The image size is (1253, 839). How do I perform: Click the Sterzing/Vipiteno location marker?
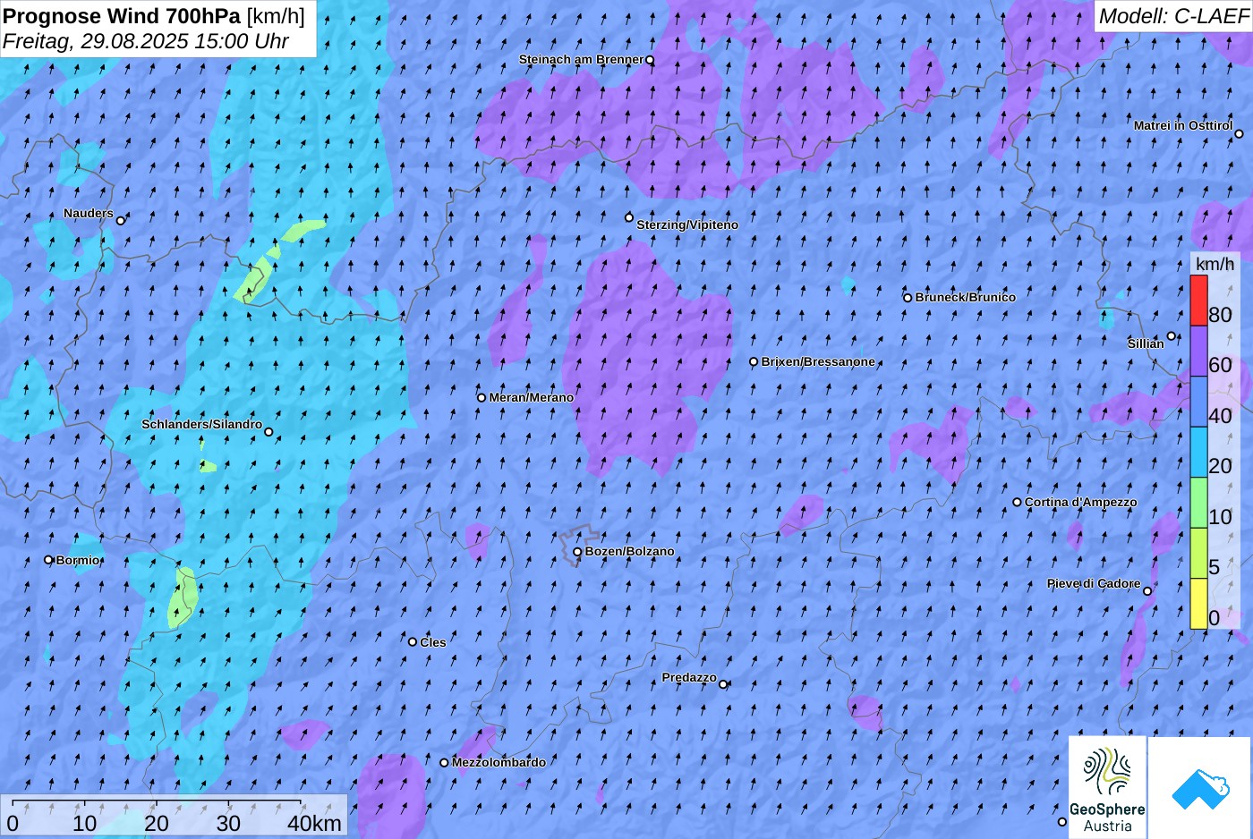(629, 217)
